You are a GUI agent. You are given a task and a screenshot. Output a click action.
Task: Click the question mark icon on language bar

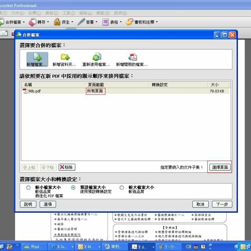tap(203, 246)
